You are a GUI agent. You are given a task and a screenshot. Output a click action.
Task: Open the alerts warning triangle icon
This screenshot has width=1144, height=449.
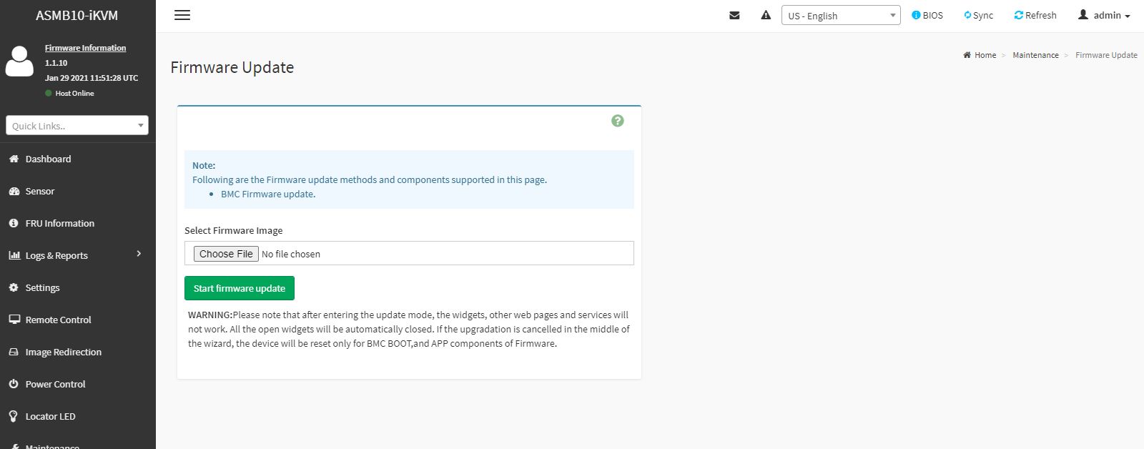click(766, 15)
